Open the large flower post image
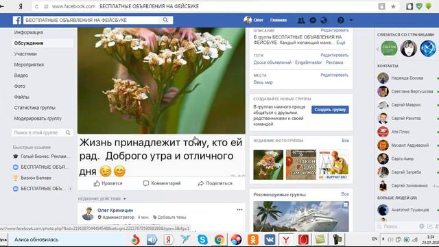This screenshot has height=247, width=439. click(161, 80)
